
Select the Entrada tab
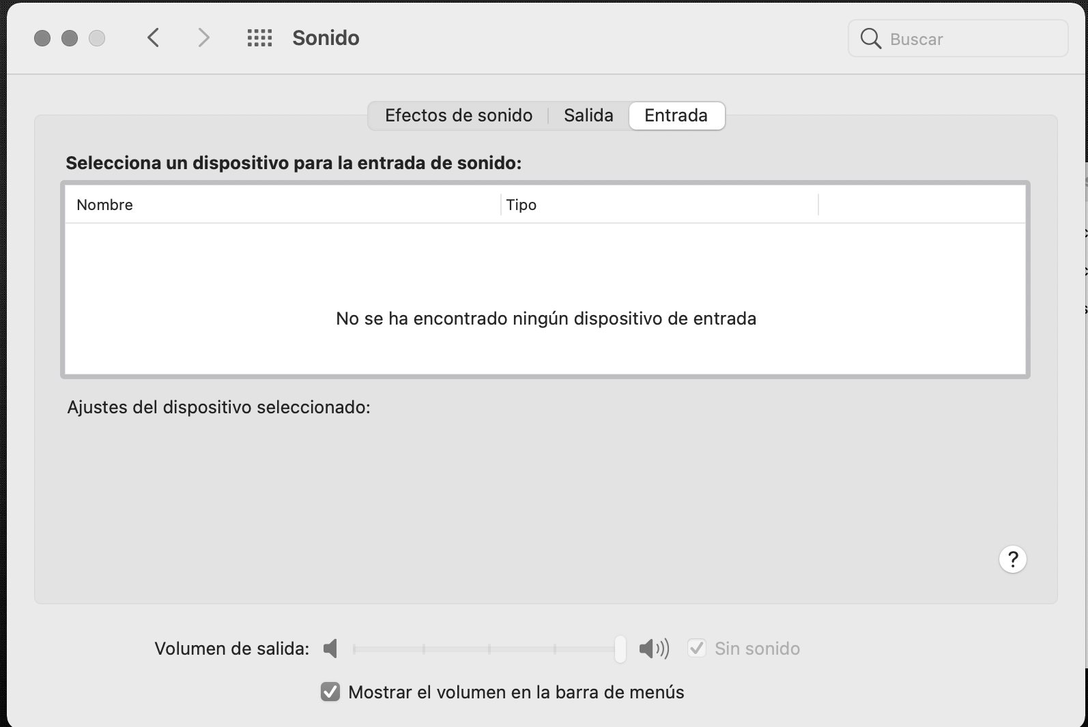(676, 115)
